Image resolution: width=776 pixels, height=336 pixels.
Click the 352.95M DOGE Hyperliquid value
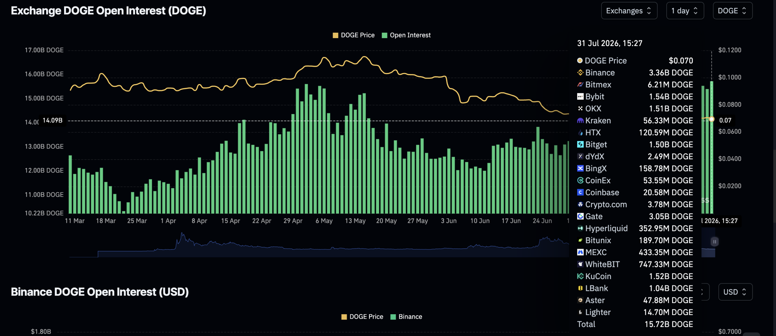pyautogui.click(x=666, y=228)
